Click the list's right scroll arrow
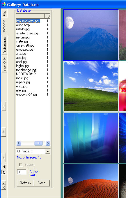The image size is (128, 199). [x=48, y=143]
